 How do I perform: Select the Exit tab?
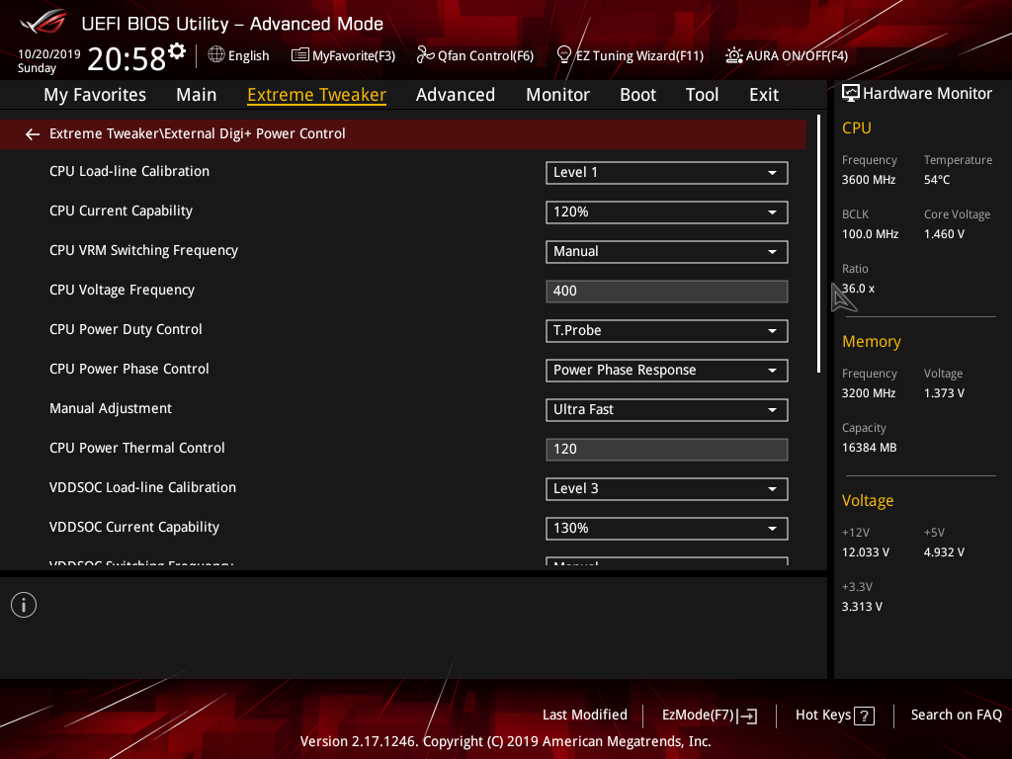[x=764, y=95]
